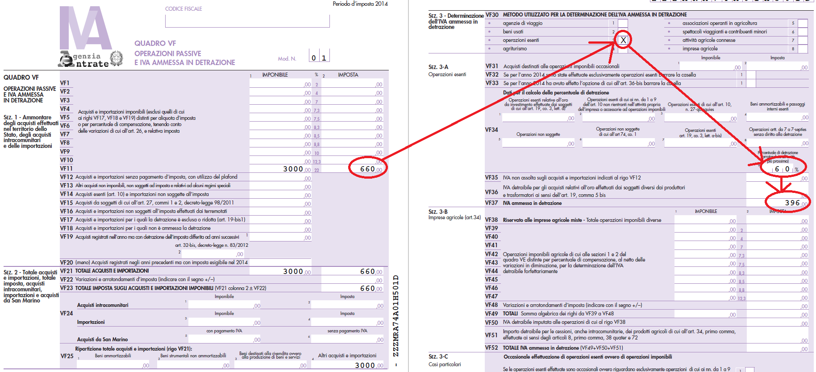The height and width of the screenshot is (372, 816).
Task: Check the 'imprese agricole' box
Action: 803,49
